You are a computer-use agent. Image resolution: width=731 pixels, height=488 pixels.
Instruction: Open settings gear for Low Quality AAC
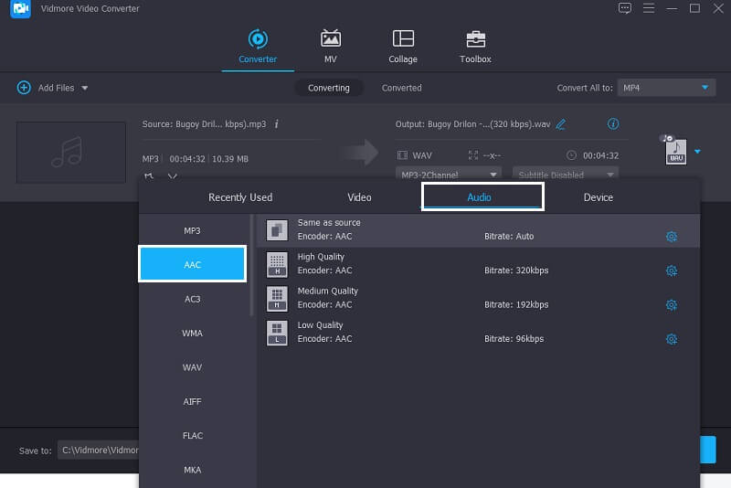[x=672, y=339]
